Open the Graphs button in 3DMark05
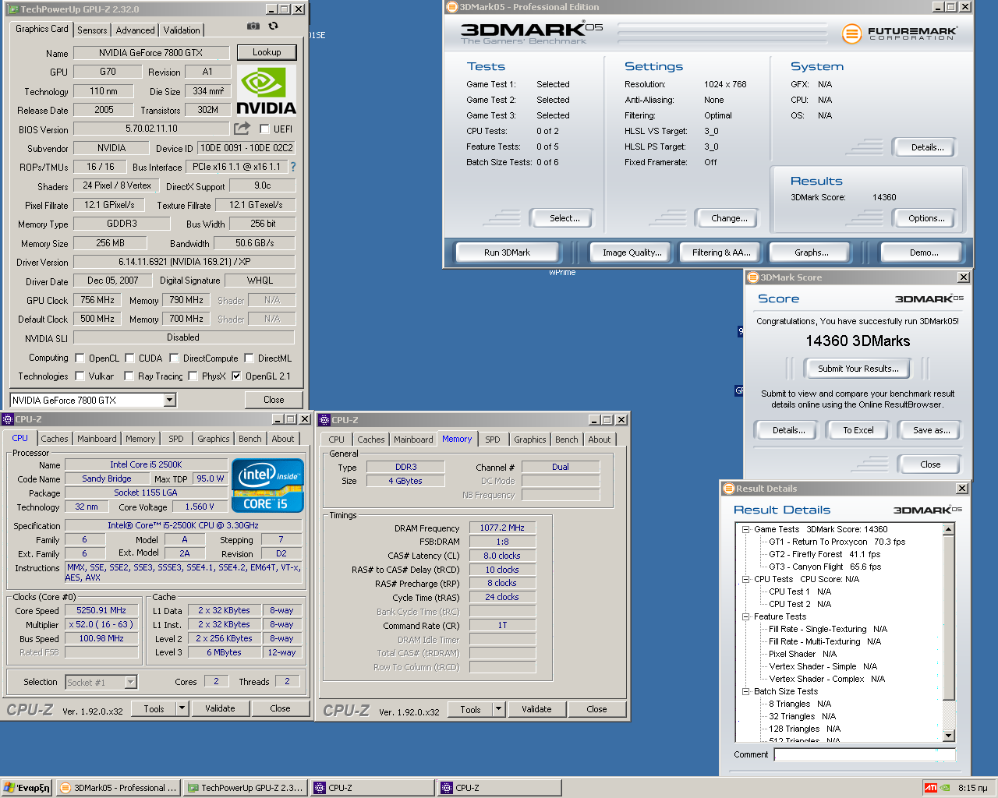This screenshot has width=998, height=798. point(812,252)
